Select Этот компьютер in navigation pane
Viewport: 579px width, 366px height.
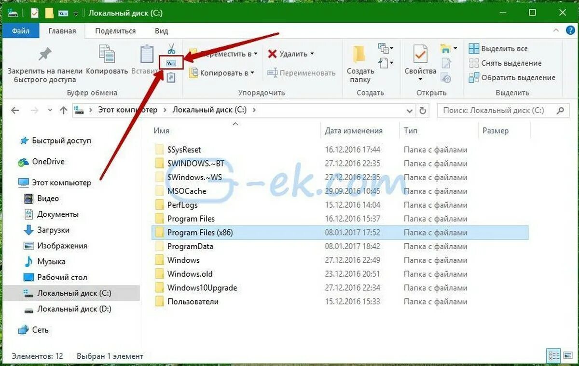pyautogui.click(x=55, y=183)
